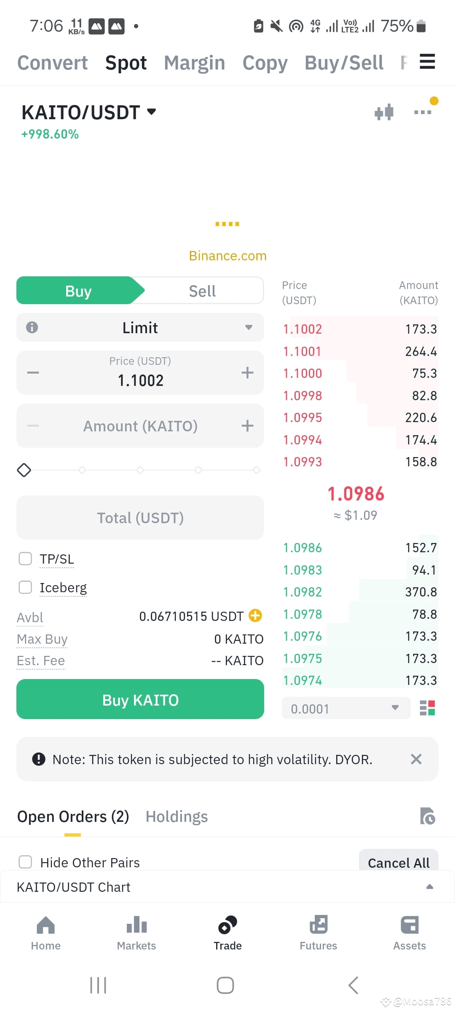This screenshot has height=1011, width=455.
Task: Open the Limit order type dropdown
Action: (140, 327)
